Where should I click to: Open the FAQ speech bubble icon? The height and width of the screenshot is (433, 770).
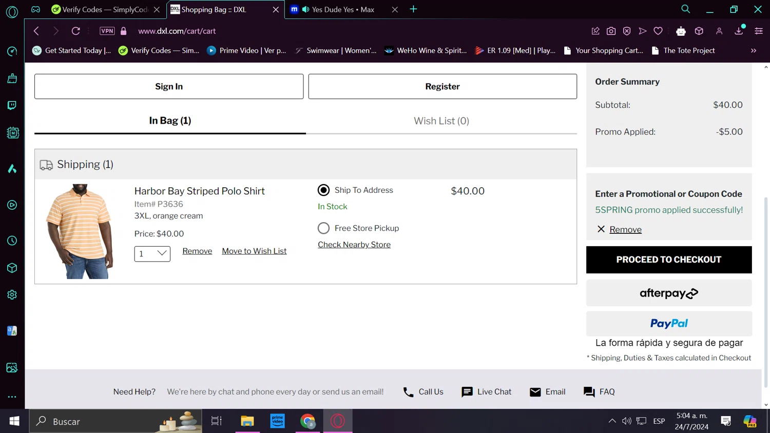click(589, 392)
